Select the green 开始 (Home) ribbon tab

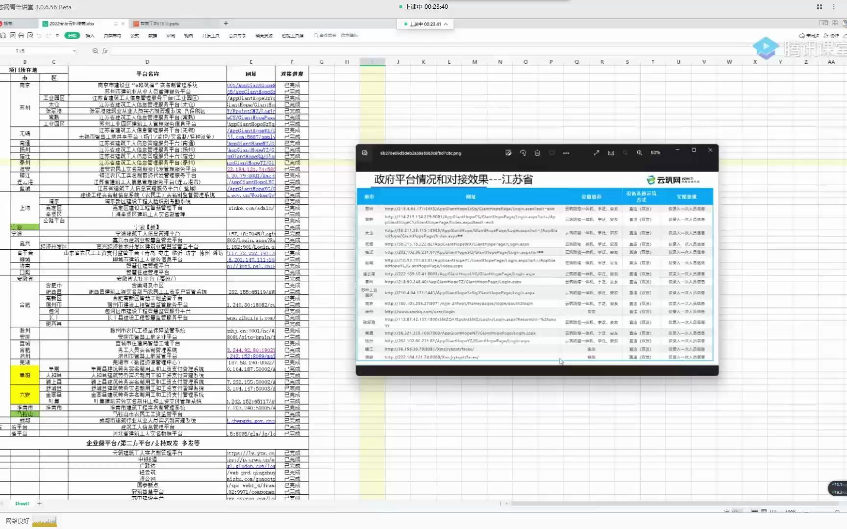point(72,35)
